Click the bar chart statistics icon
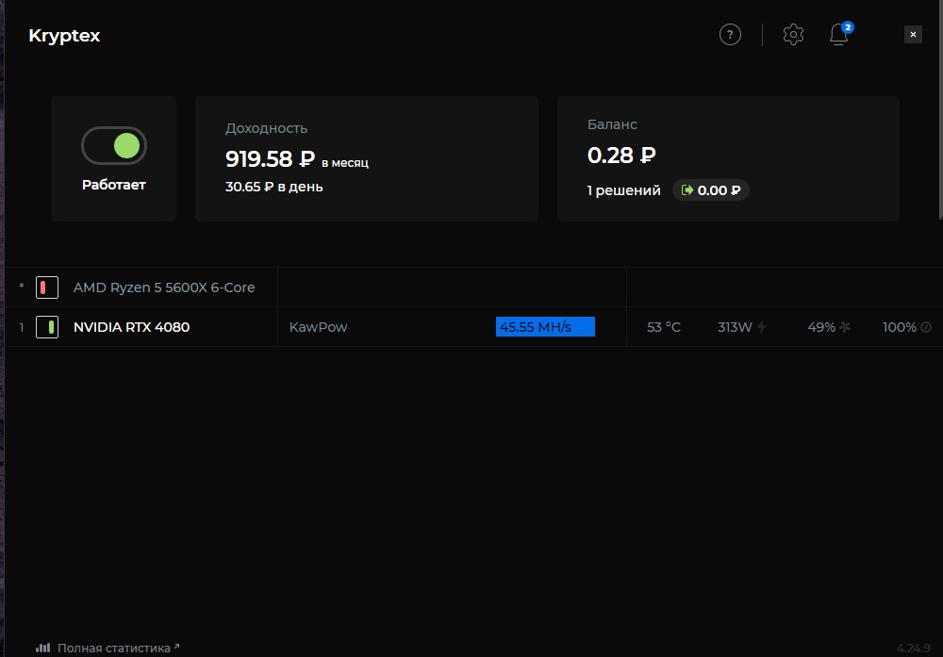 [x=42, y=649]
